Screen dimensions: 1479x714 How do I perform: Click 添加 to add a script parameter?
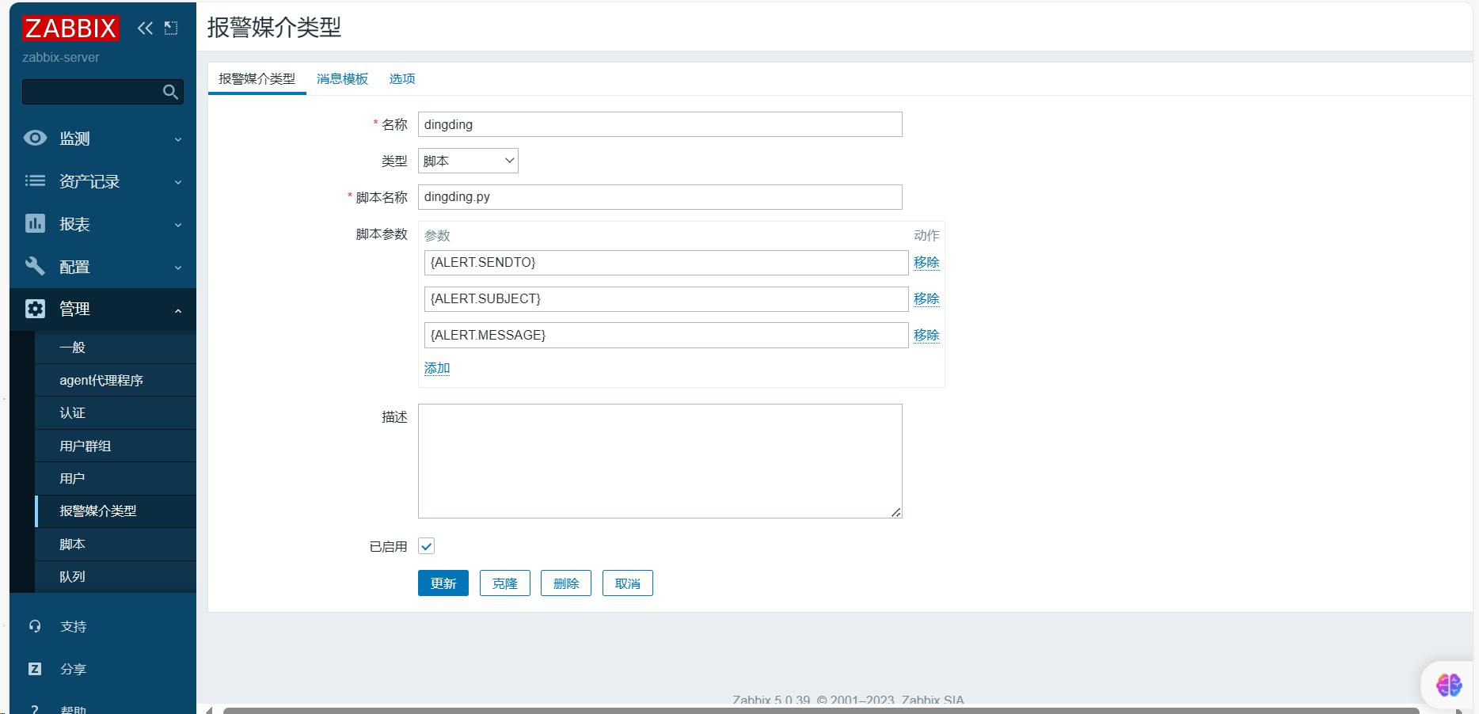pyautogui.click(x=437, y=368)
